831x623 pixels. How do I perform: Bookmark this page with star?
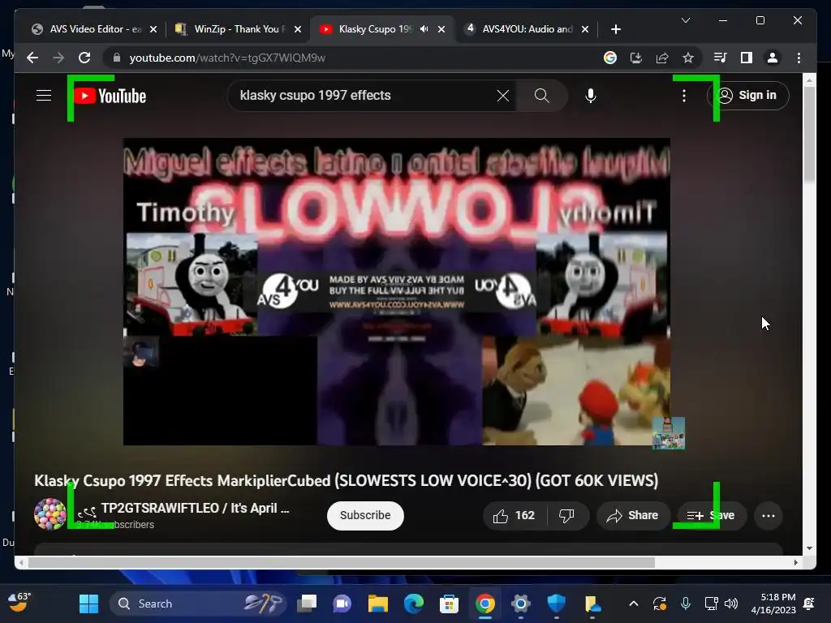coord(688,58)
